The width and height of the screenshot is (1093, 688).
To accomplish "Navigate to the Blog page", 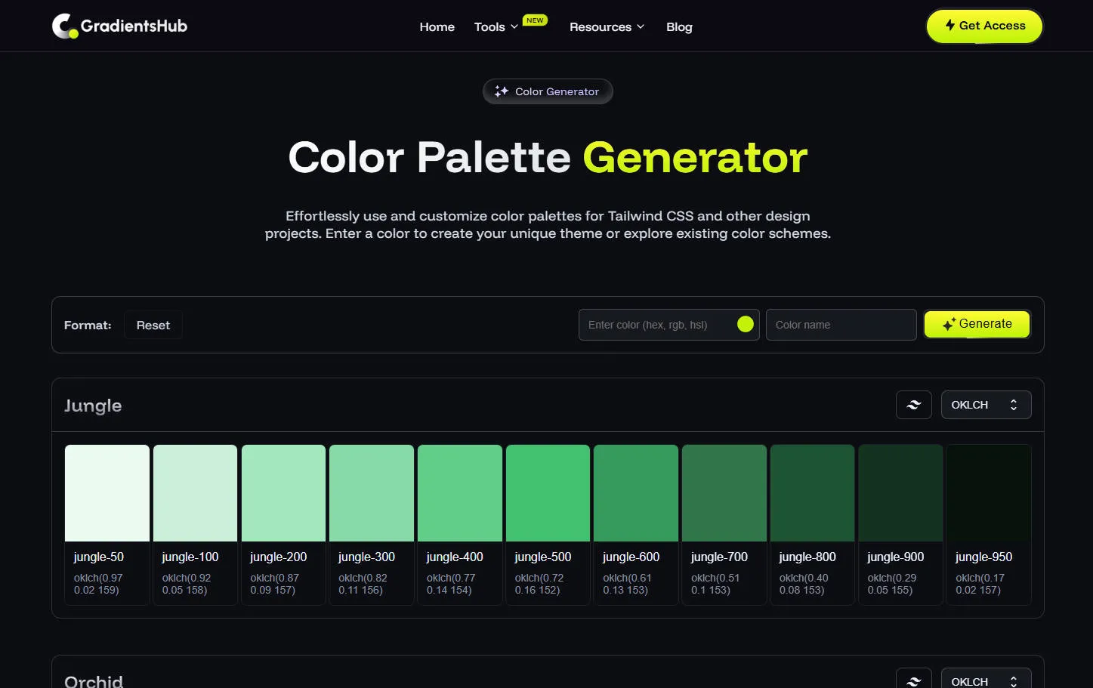I will point(678,26).
